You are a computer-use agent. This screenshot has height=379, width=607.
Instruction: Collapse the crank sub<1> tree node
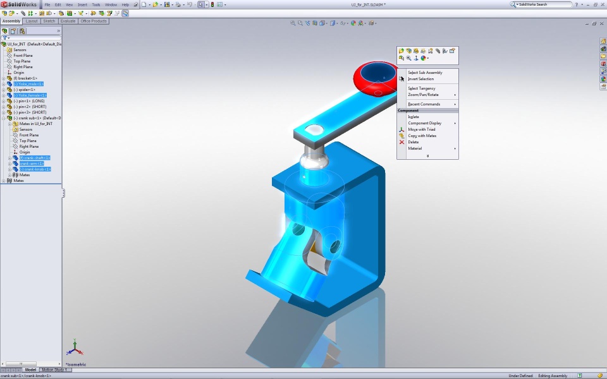4,118
